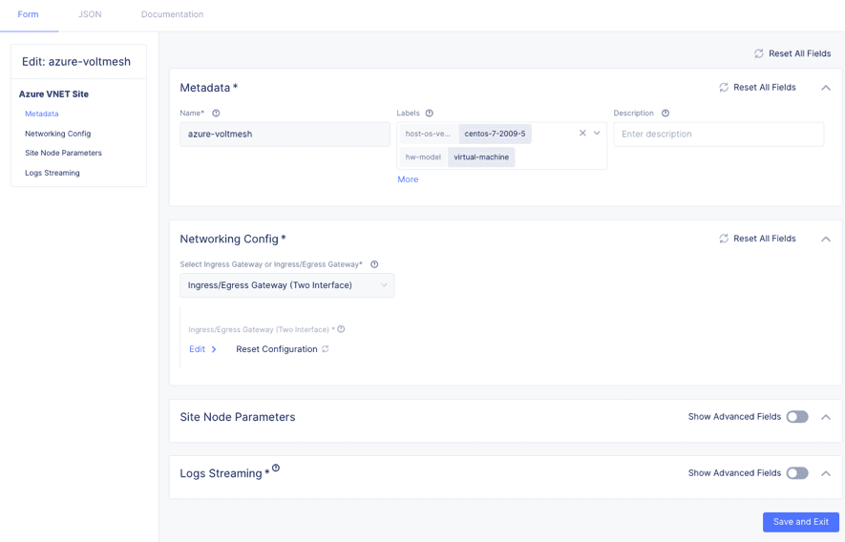Screen dimensions: 845x542
Task: Click the help icon beside Description
Action: [x=665, y=114]
